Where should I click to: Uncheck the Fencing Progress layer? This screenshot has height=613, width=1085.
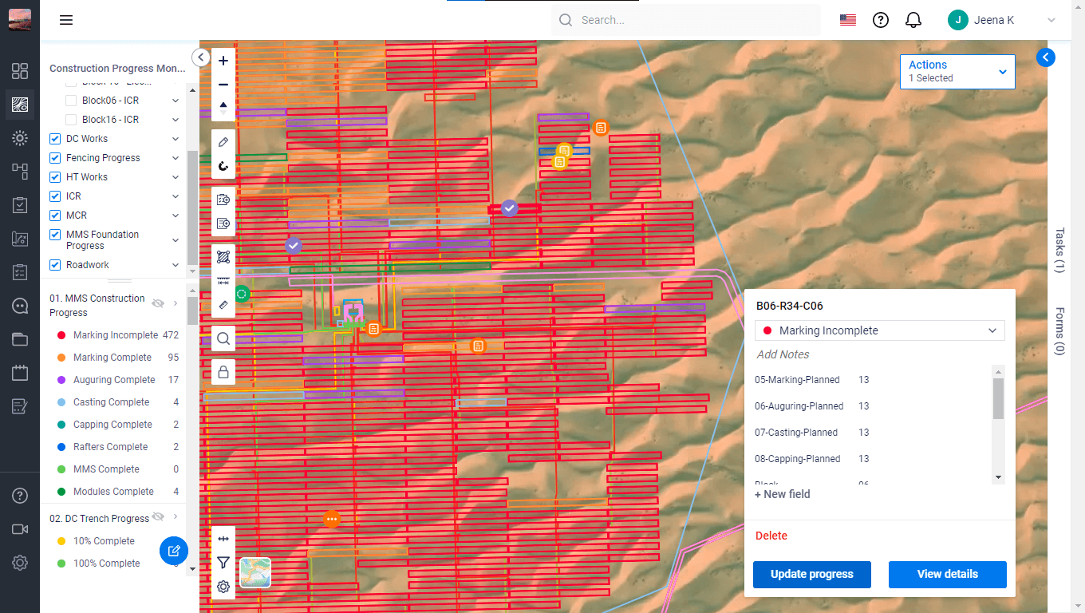55,158
